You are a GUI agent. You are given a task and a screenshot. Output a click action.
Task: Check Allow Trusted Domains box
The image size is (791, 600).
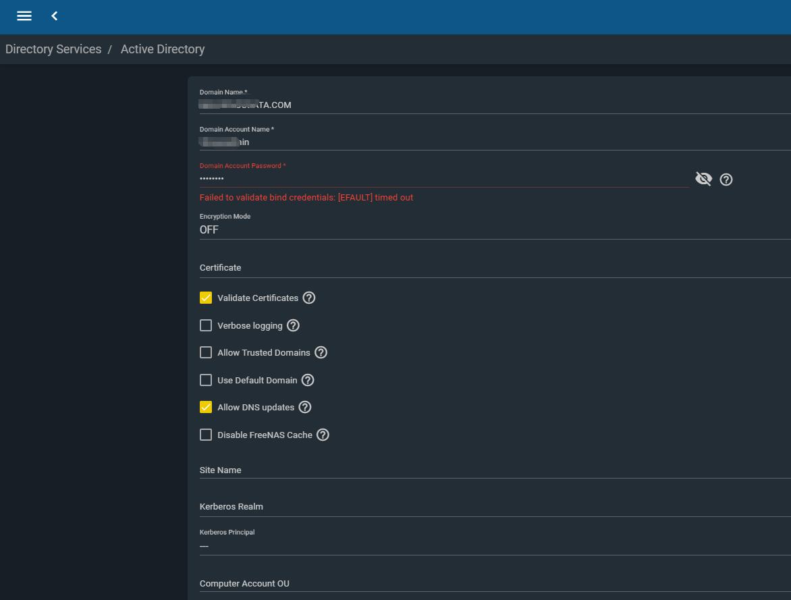206,352
